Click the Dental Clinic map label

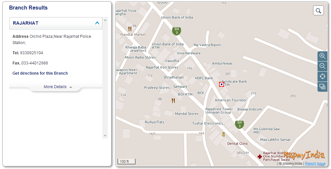[x=238, y=143]
